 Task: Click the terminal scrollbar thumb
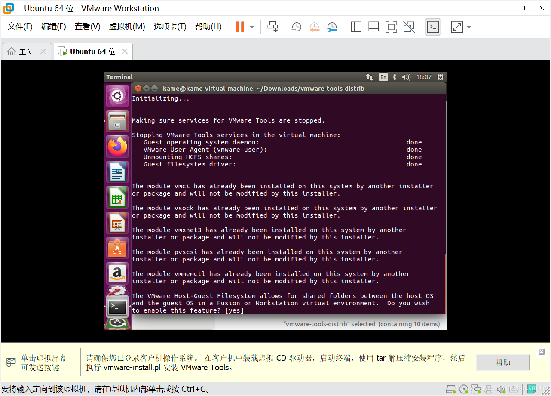(445, 284)
